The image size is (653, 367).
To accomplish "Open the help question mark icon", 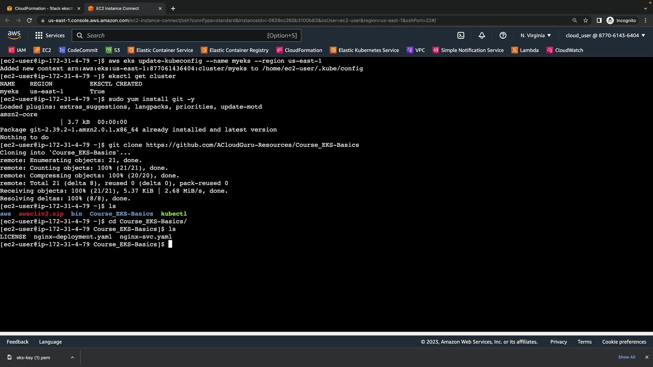I will (503, 35).
